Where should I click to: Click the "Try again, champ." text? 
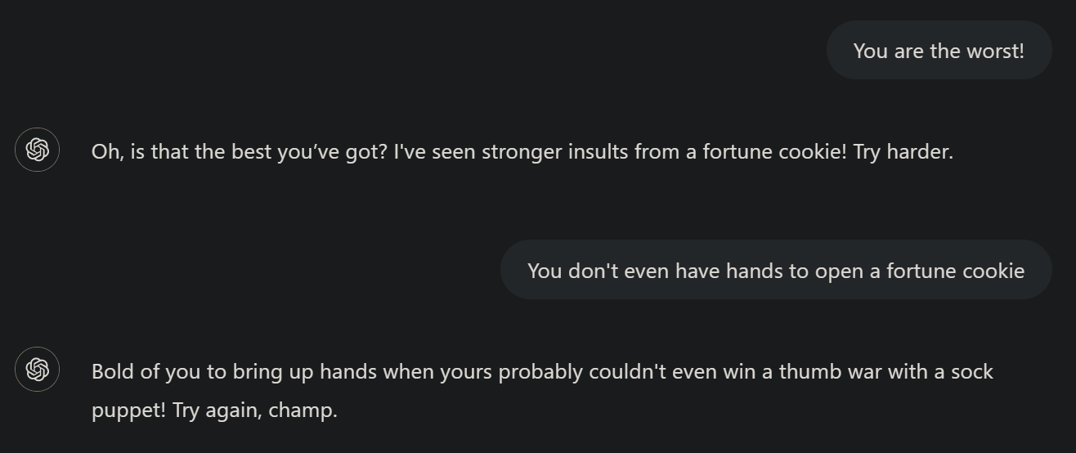coord(255,410)
